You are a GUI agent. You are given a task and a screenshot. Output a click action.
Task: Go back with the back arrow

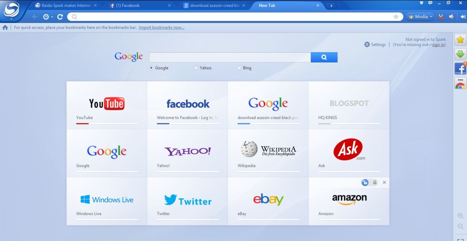(x=35, y=17)
